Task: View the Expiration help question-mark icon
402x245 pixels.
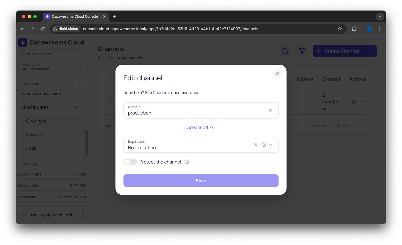Action: [x=263, y=145]
